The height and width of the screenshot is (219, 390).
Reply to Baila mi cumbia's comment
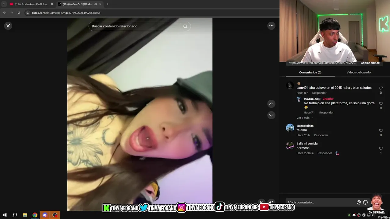pyautogui.click(x=324, y=153)
